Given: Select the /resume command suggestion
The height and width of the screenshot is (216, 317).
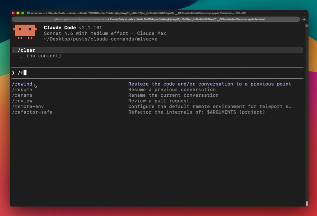Looking at the screenshot, I should click(x=22, y=90).
